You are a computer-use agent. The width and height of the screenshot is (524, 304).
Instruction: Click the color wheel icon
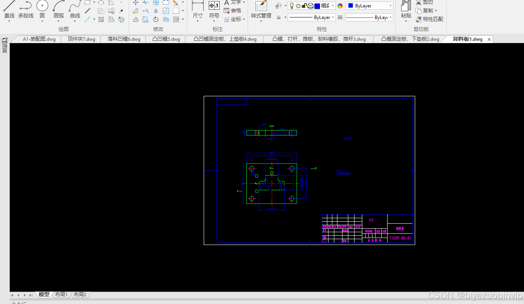pyautogui.click(x=340, y=6)
